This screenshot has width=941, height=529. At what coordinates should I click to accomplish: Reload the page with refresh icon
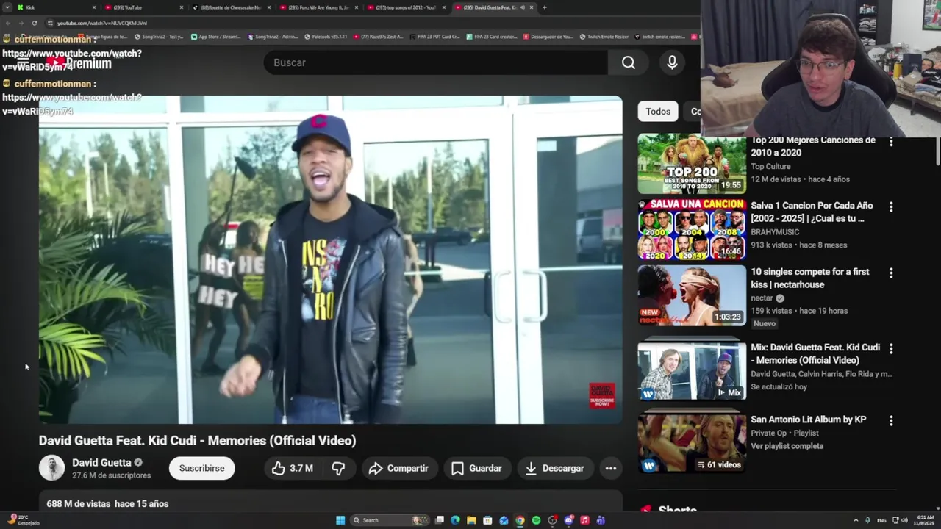point(34,23)
